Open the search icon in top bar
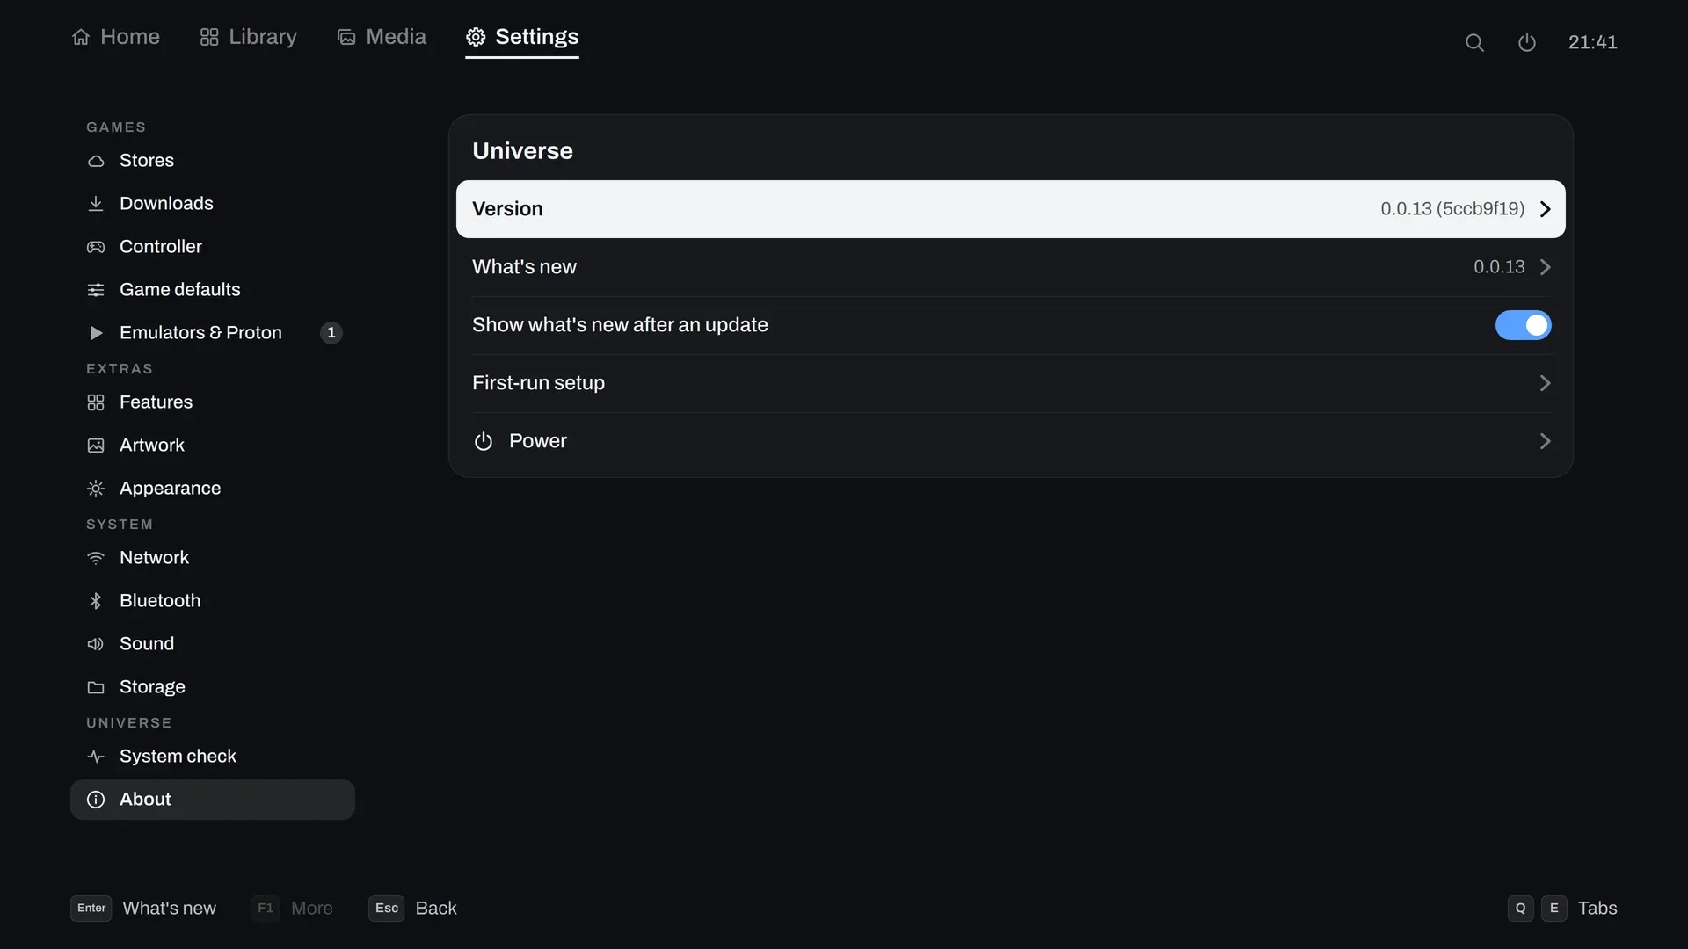 point(1474,42)
